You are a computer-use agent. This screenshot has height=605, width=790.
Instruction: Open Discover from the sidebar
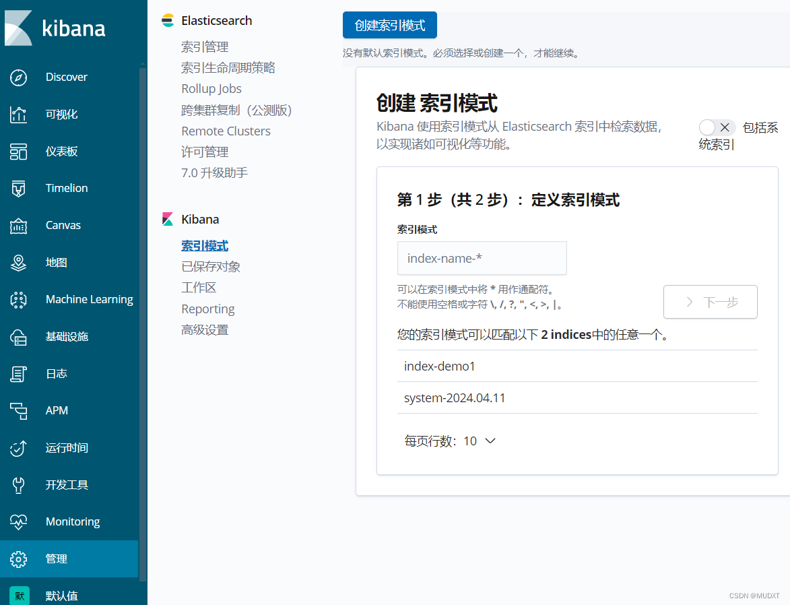point(67,77)
